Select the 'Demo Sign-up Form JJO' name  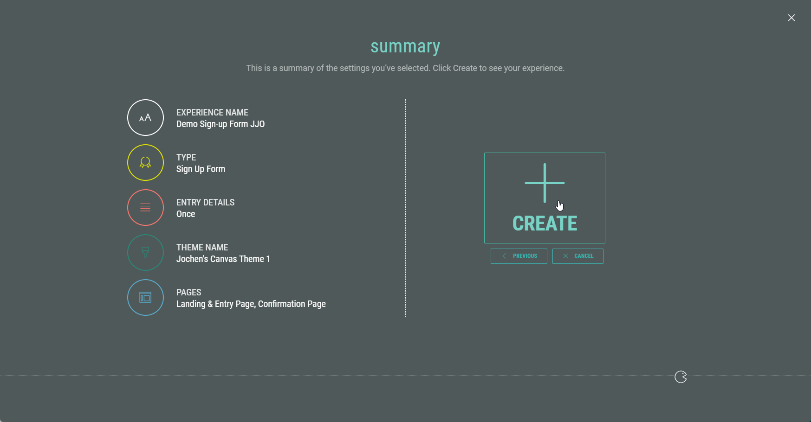click(x=221, y=124)
